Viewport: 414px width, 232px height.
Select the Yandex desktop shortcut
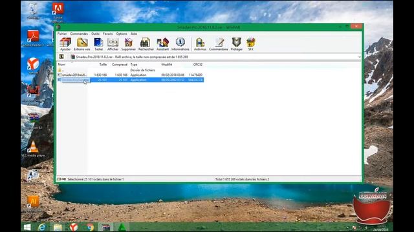point(33,66)
